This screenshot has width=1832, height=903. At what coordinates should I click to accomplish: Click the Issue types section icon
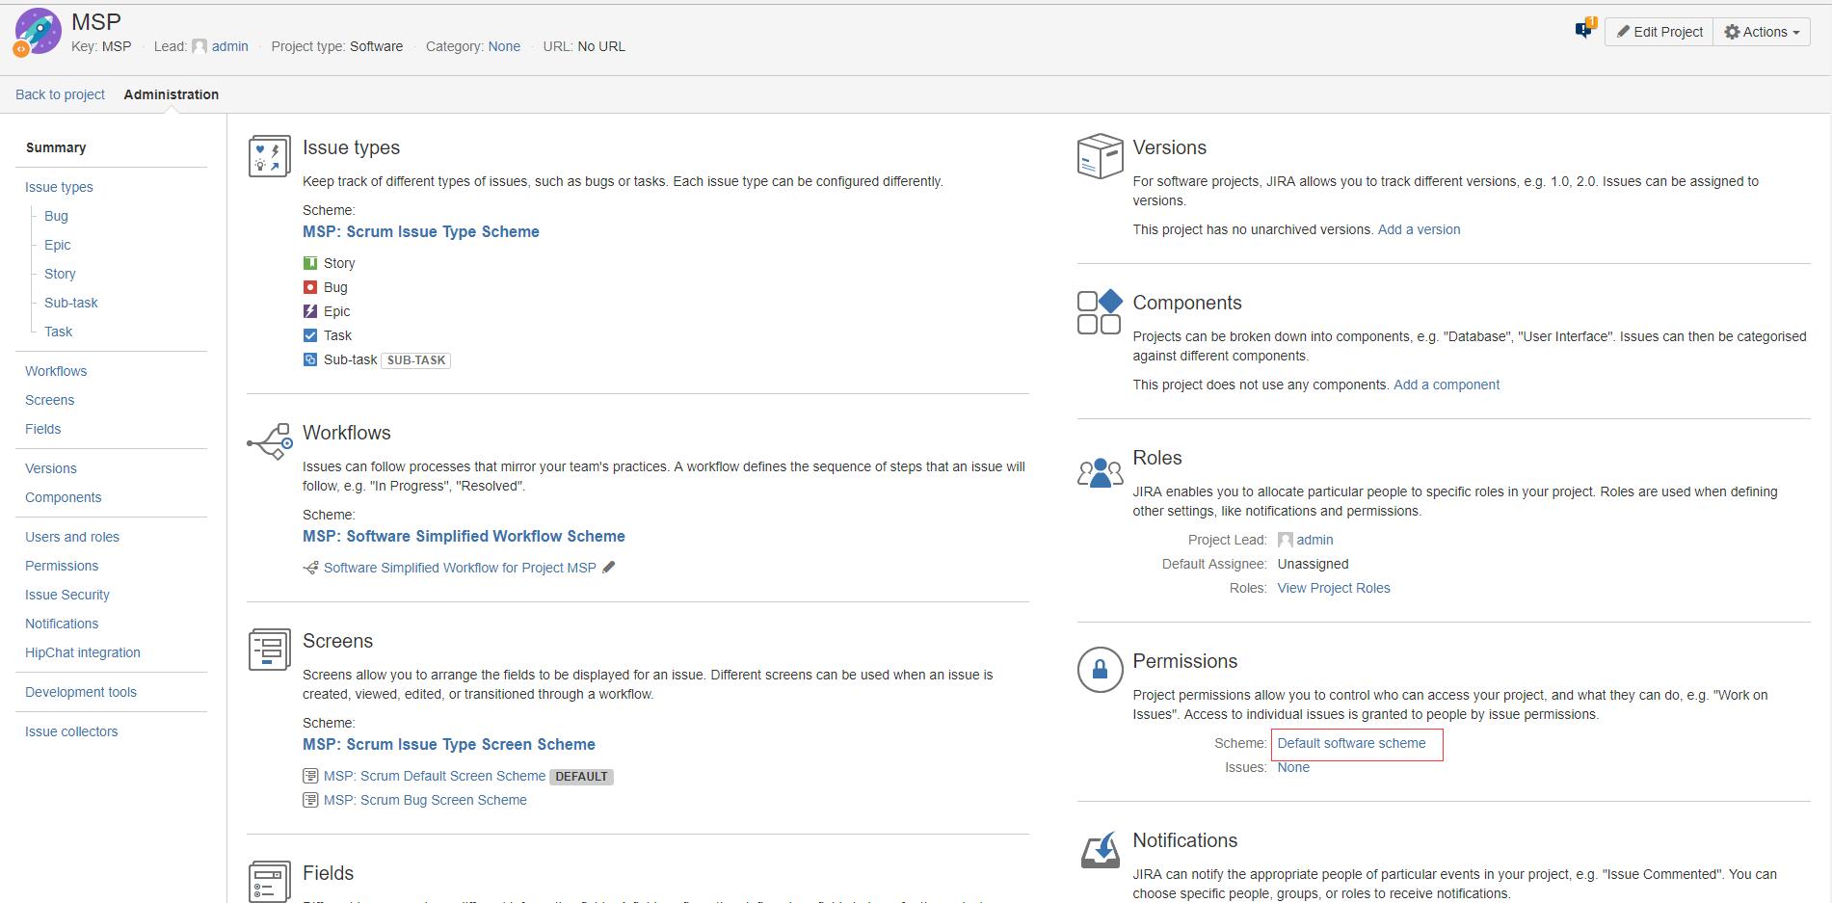pyautogui.click(x=269, y=156)
